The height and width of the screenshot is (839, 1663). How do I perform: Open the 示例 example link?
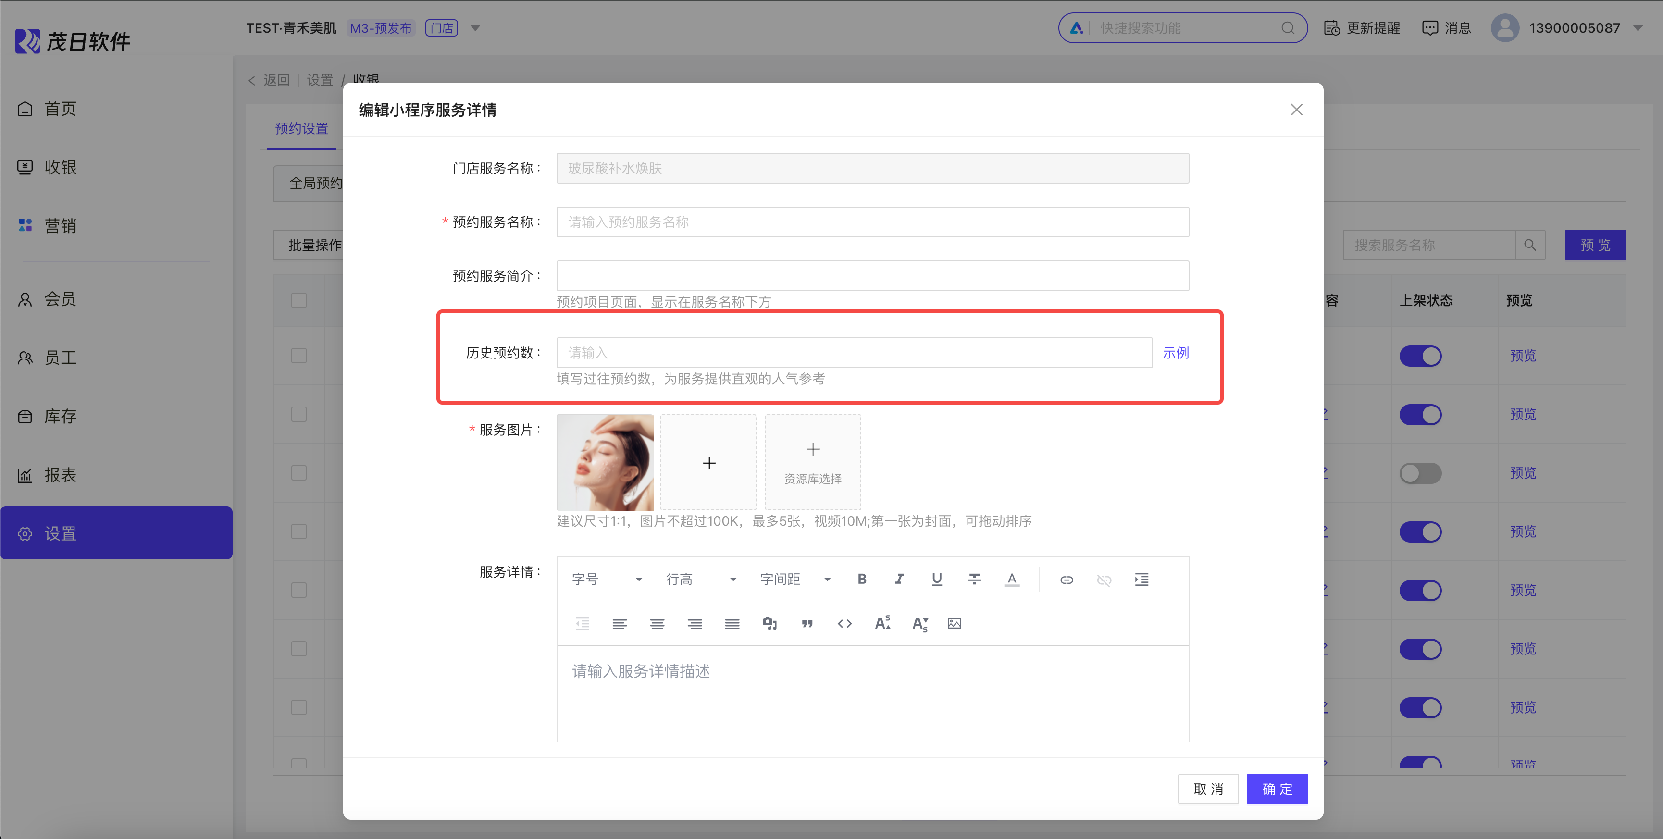pos(1176,352)
